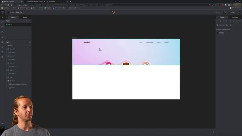Open the history panel icon

225,12
